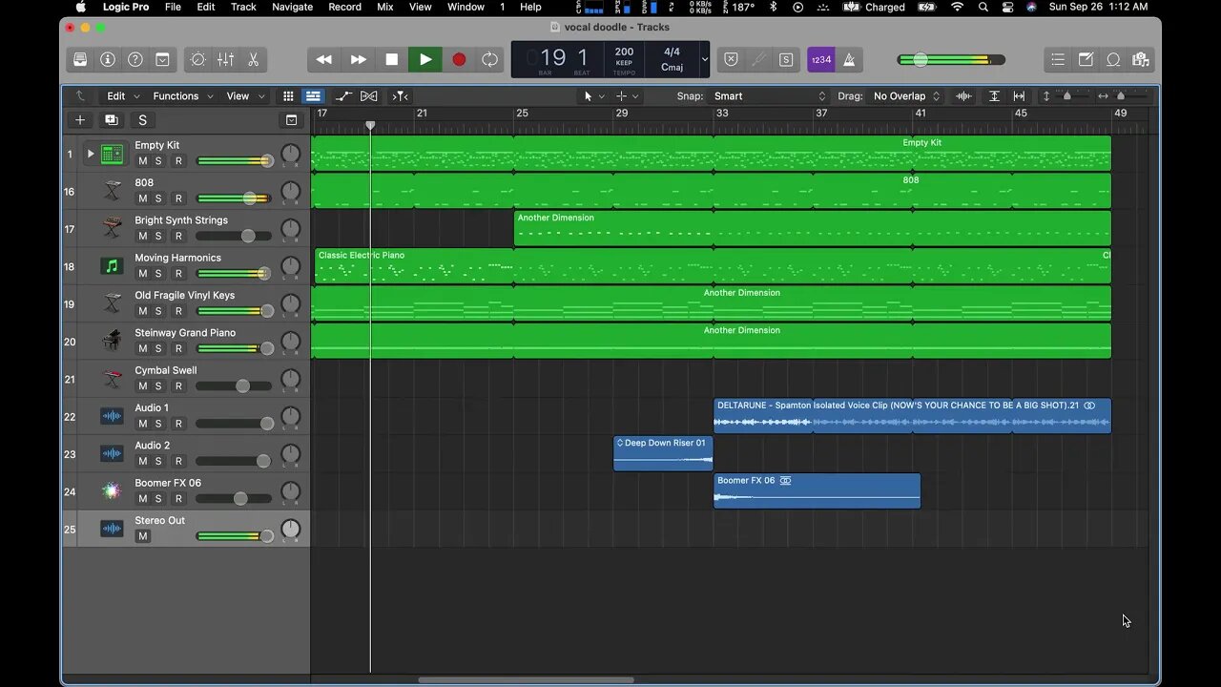Expand the Empty Kit track disclosure triangle

[91, 154]
